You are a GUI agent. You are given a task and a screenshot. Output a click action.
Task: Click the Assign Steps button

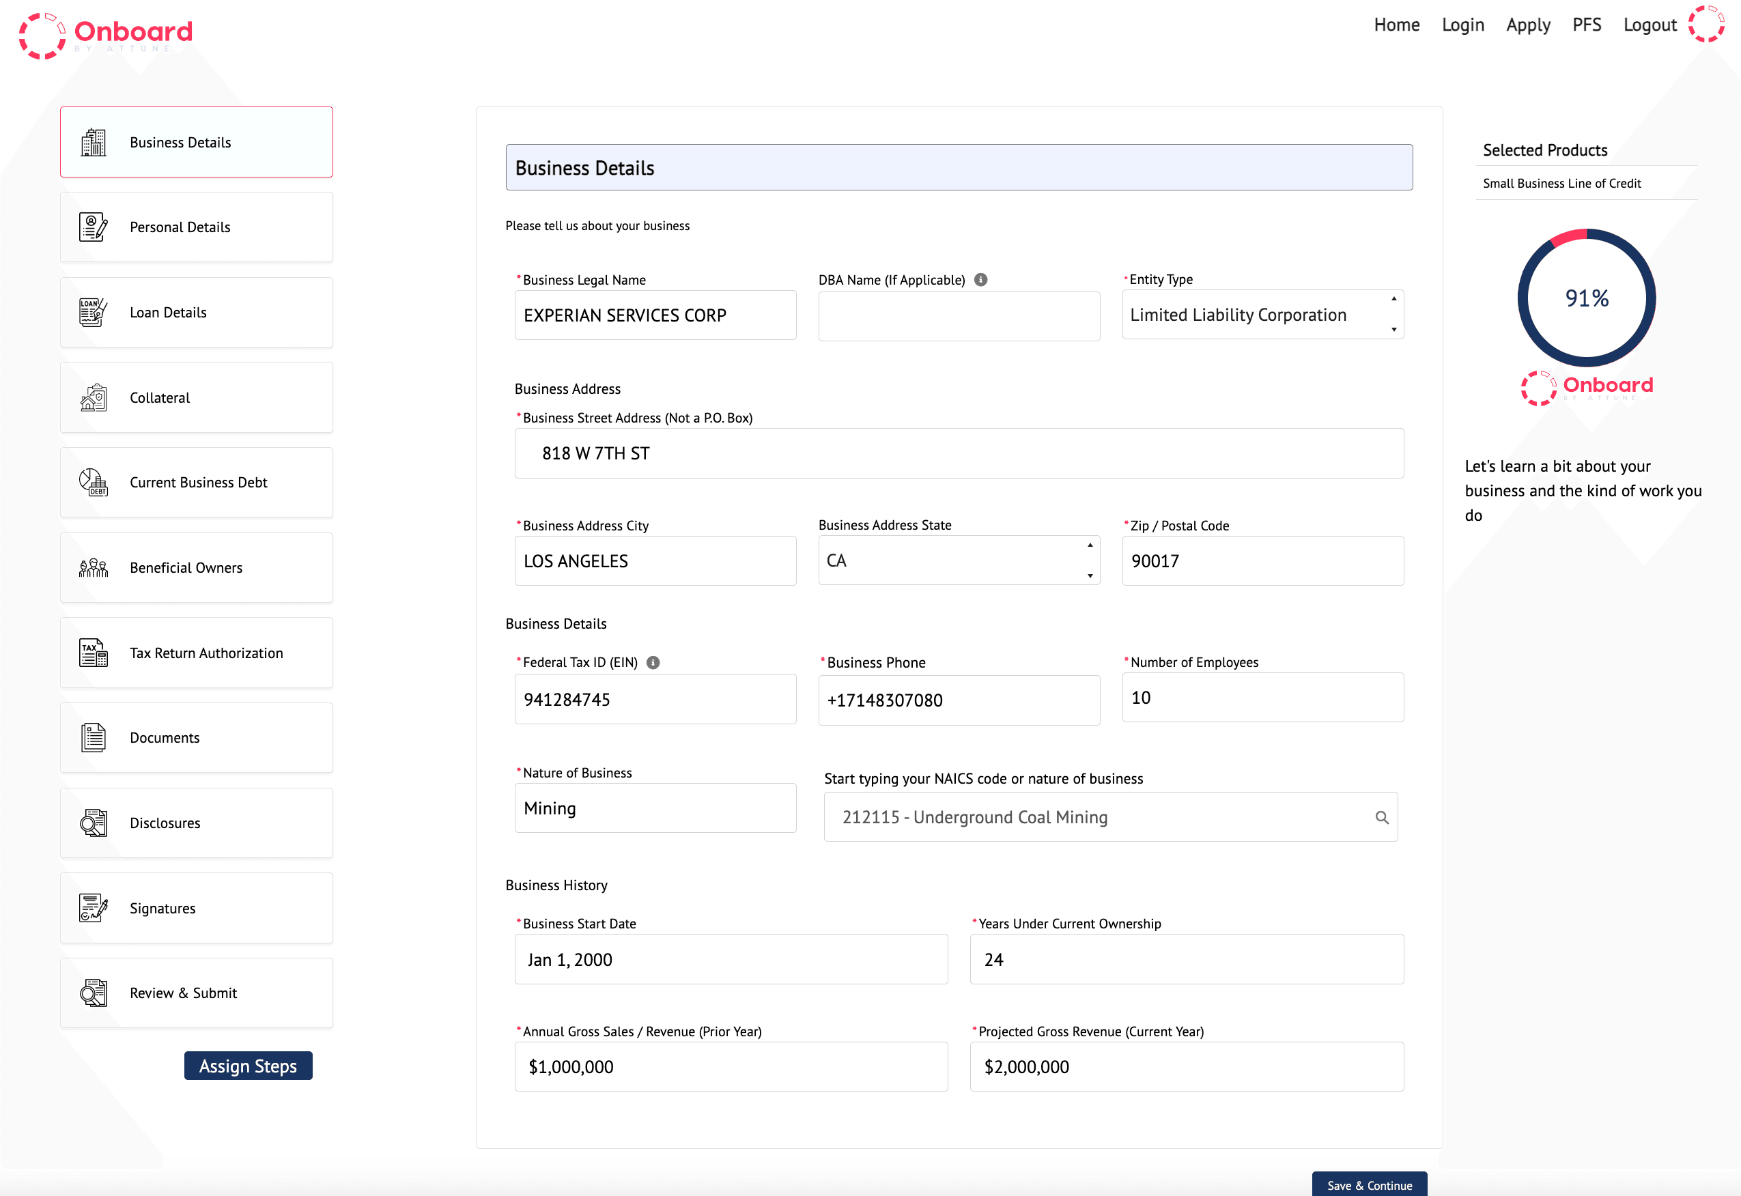pos(248,1066)
